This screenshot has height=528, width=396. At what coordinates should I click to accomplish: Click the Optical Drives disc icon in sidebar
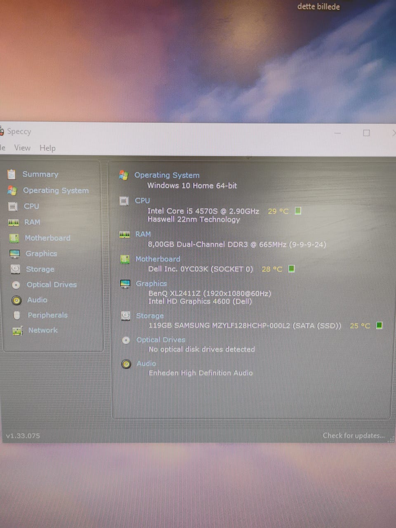tap(16, 285)
